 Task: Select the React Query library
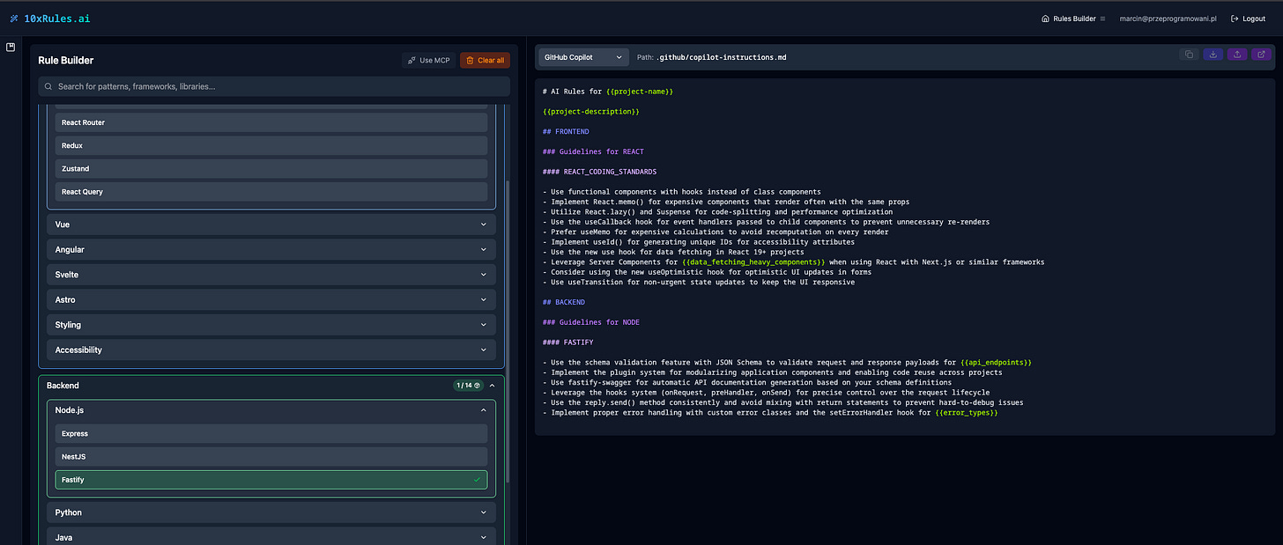click(271, 191)
